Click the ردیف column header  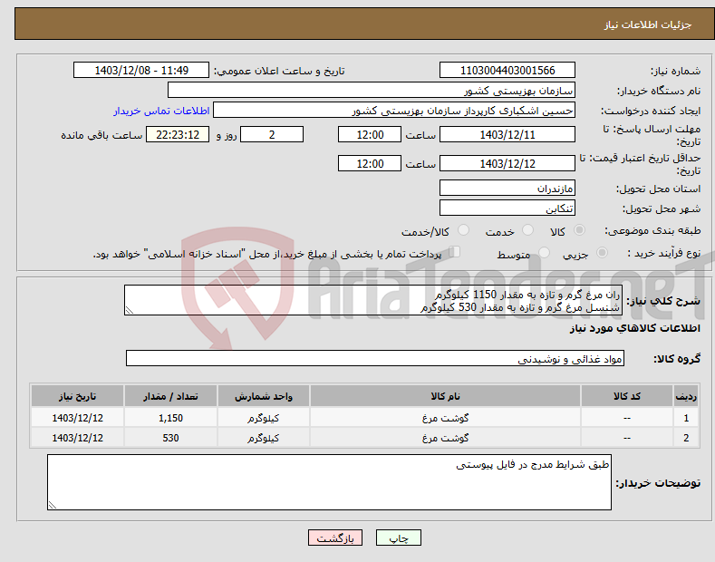pyautogui.click(x=686, y=396)
